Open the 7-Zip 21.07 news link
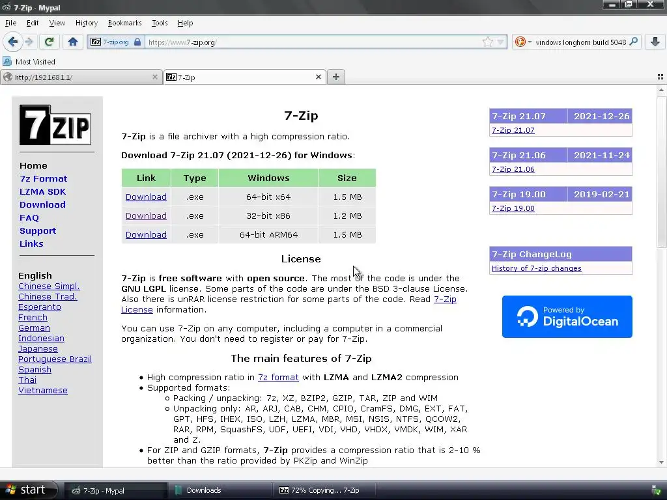The width and height of the screenshot is (667, 500). click(513, 130)
